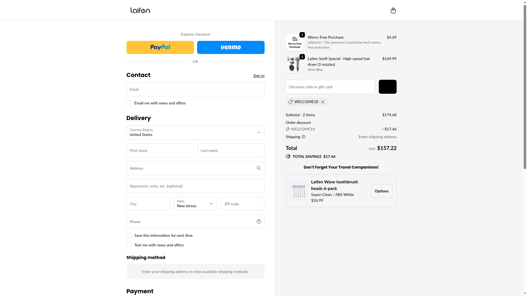Remove the WELCOME10 discount tag
This screenshot has width=527, height=296.
point(323,102)
